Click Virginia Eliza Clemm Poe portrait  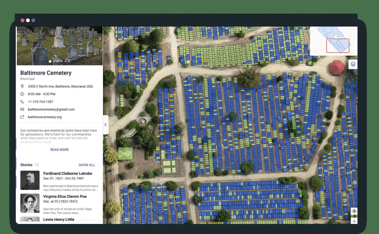[30, 203]
